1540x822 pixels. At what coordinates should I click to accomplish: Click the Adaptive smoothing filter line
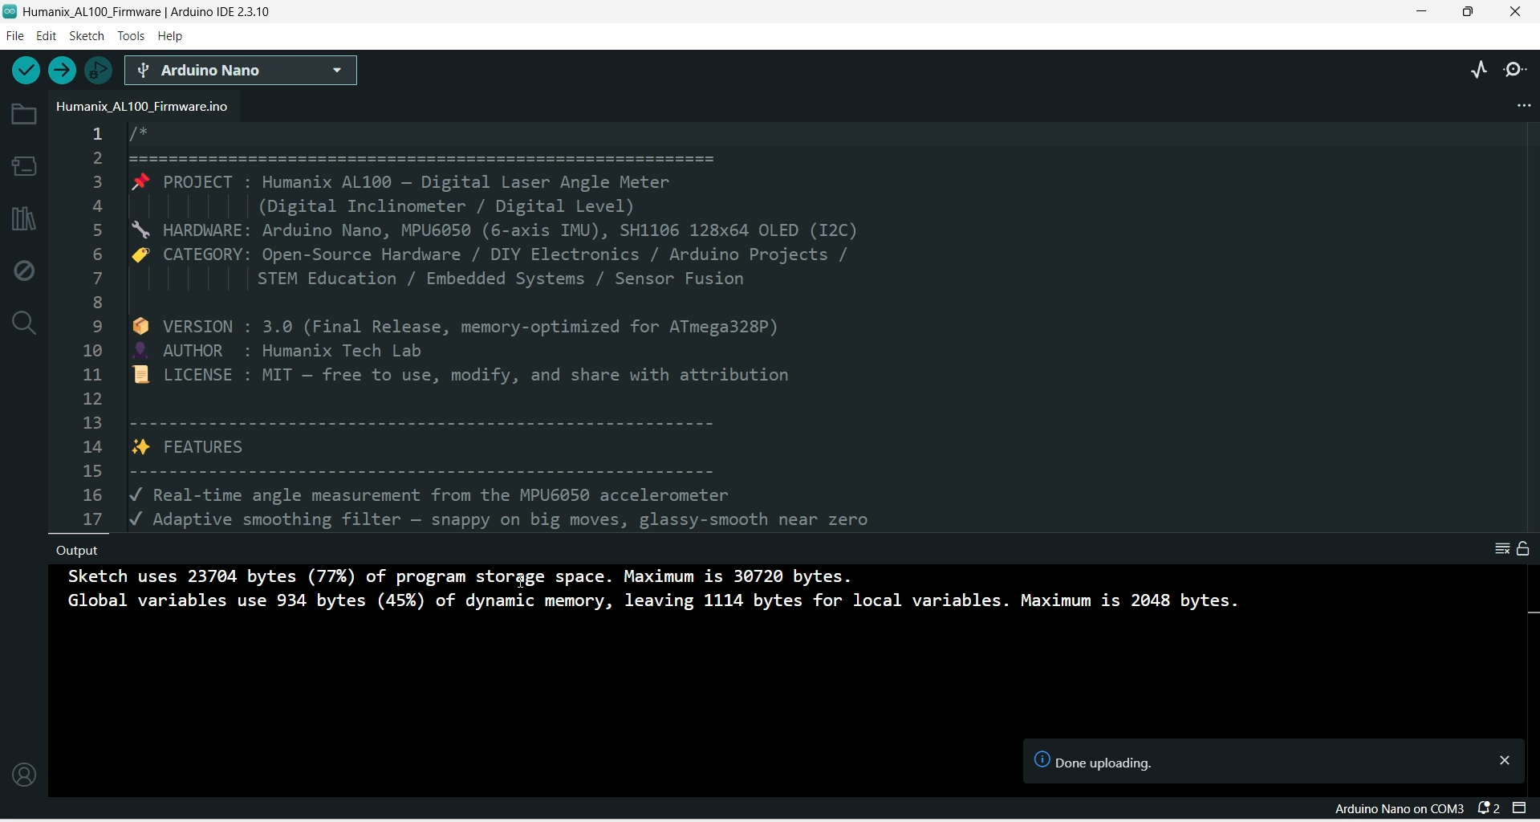[499, 520]
